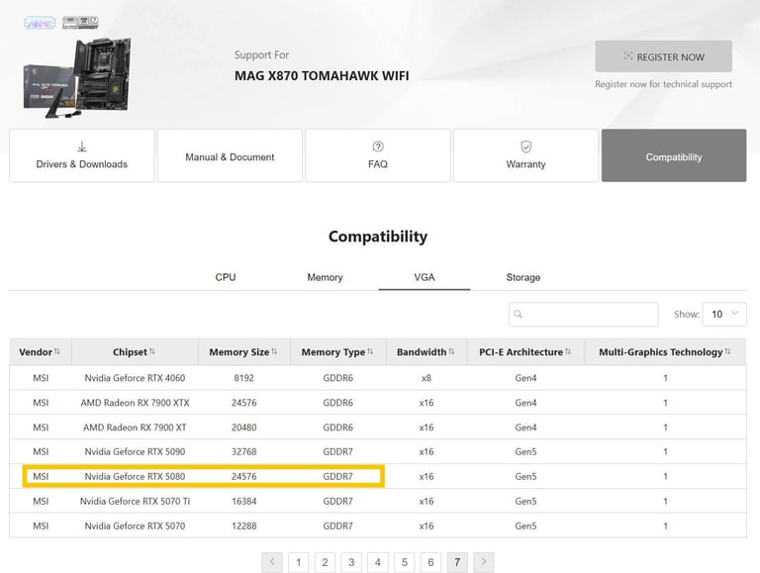Go to pagination page 2
This screenshot has width=760, height=573.
(325, 562)
